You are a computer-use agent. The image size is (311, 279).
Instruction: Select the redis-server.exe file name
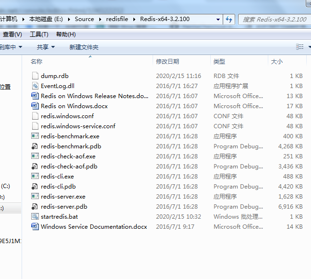(63, 197)
